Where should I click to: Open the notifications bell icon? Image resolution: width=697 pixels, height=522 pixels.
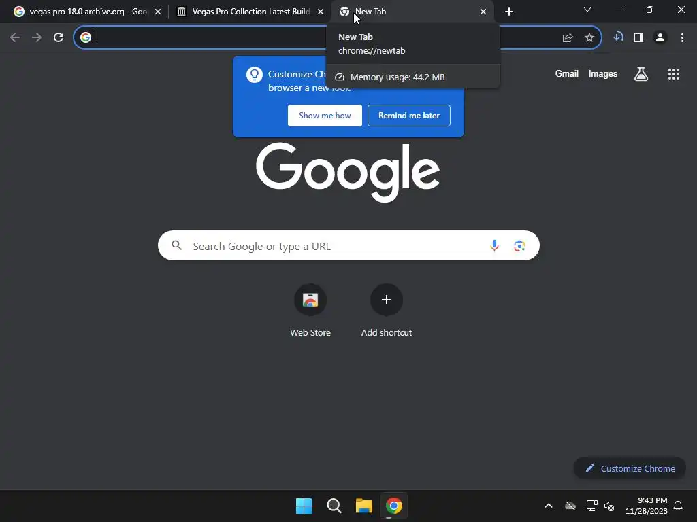[x=678, y=506]
